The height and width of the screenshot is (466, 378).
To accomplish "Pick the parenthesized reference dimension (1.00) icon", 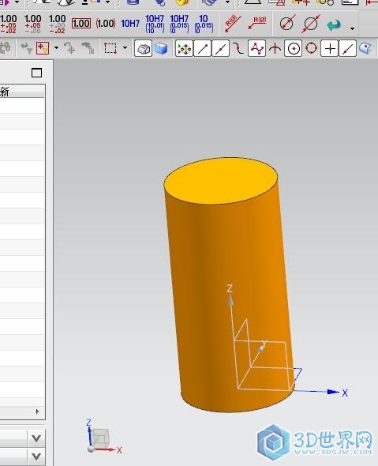I will 106,24.
